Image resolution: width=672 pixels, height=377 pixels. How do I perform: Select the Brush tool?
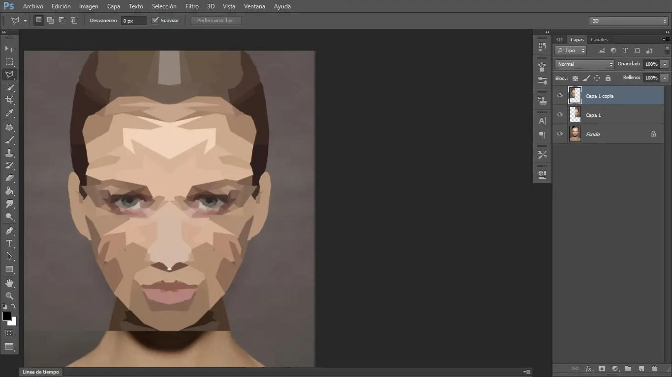point(9,140)
